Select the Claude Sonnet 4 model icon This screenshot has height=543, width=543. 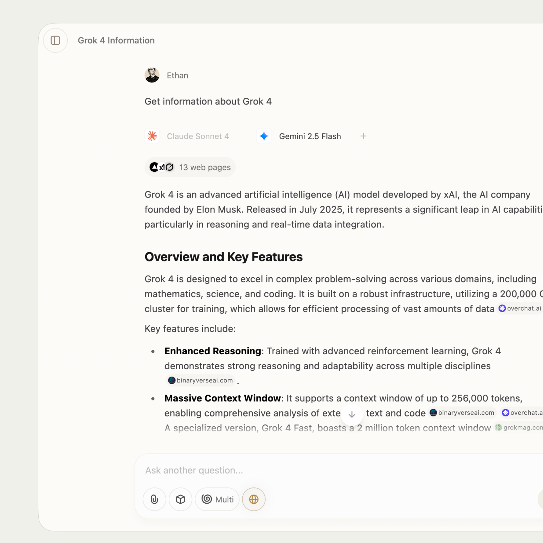[x=152, y=136]
